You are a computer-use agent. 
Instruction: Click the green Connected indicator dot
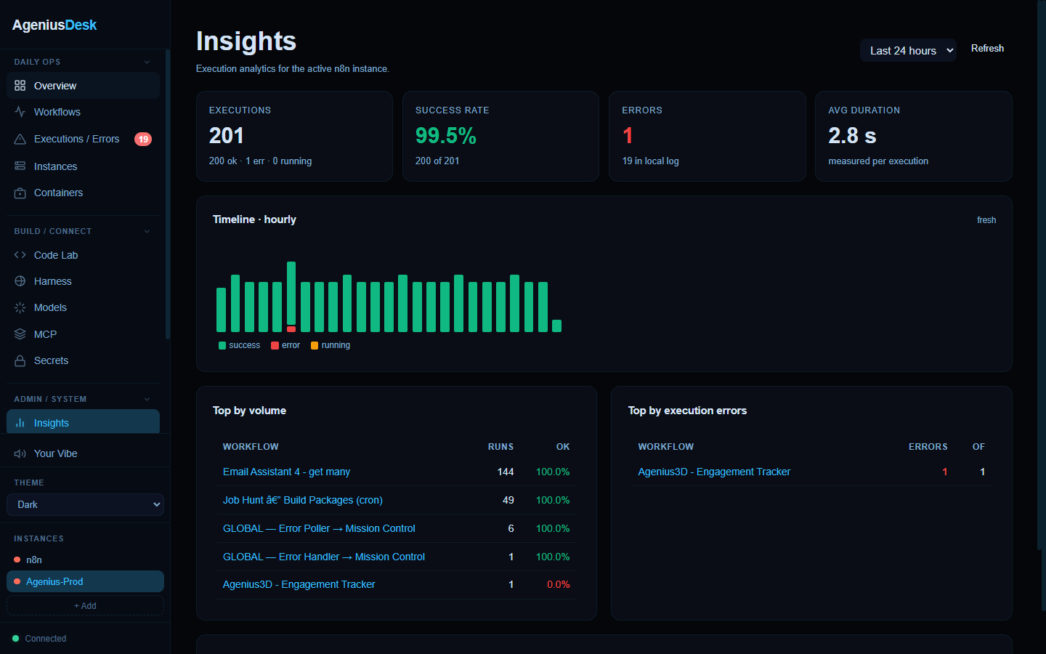(x=16, y=639)
